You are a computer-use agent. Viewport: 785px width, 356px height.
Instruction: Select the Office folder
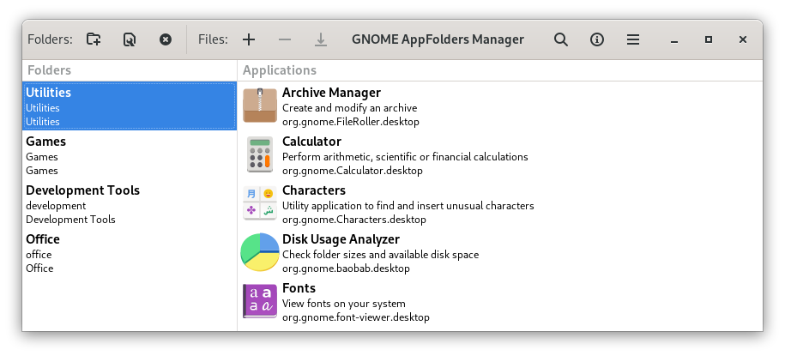click(x=130, y=253)
